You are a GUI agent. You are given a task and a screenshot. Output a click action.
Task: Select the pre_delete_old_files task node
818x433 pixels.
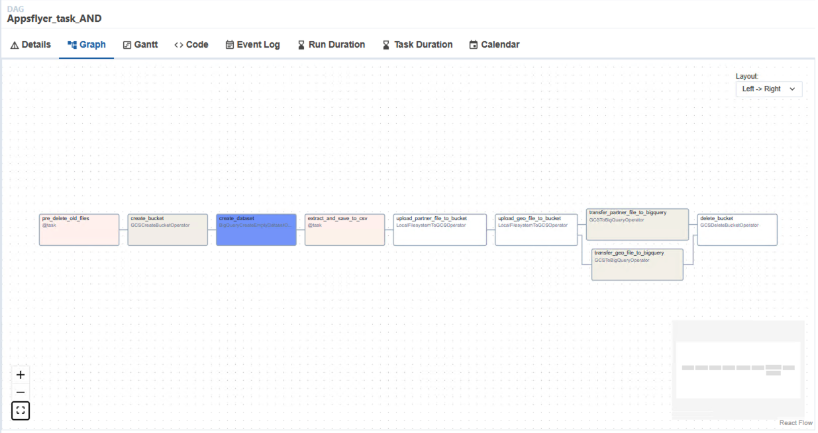coord(79,229)
